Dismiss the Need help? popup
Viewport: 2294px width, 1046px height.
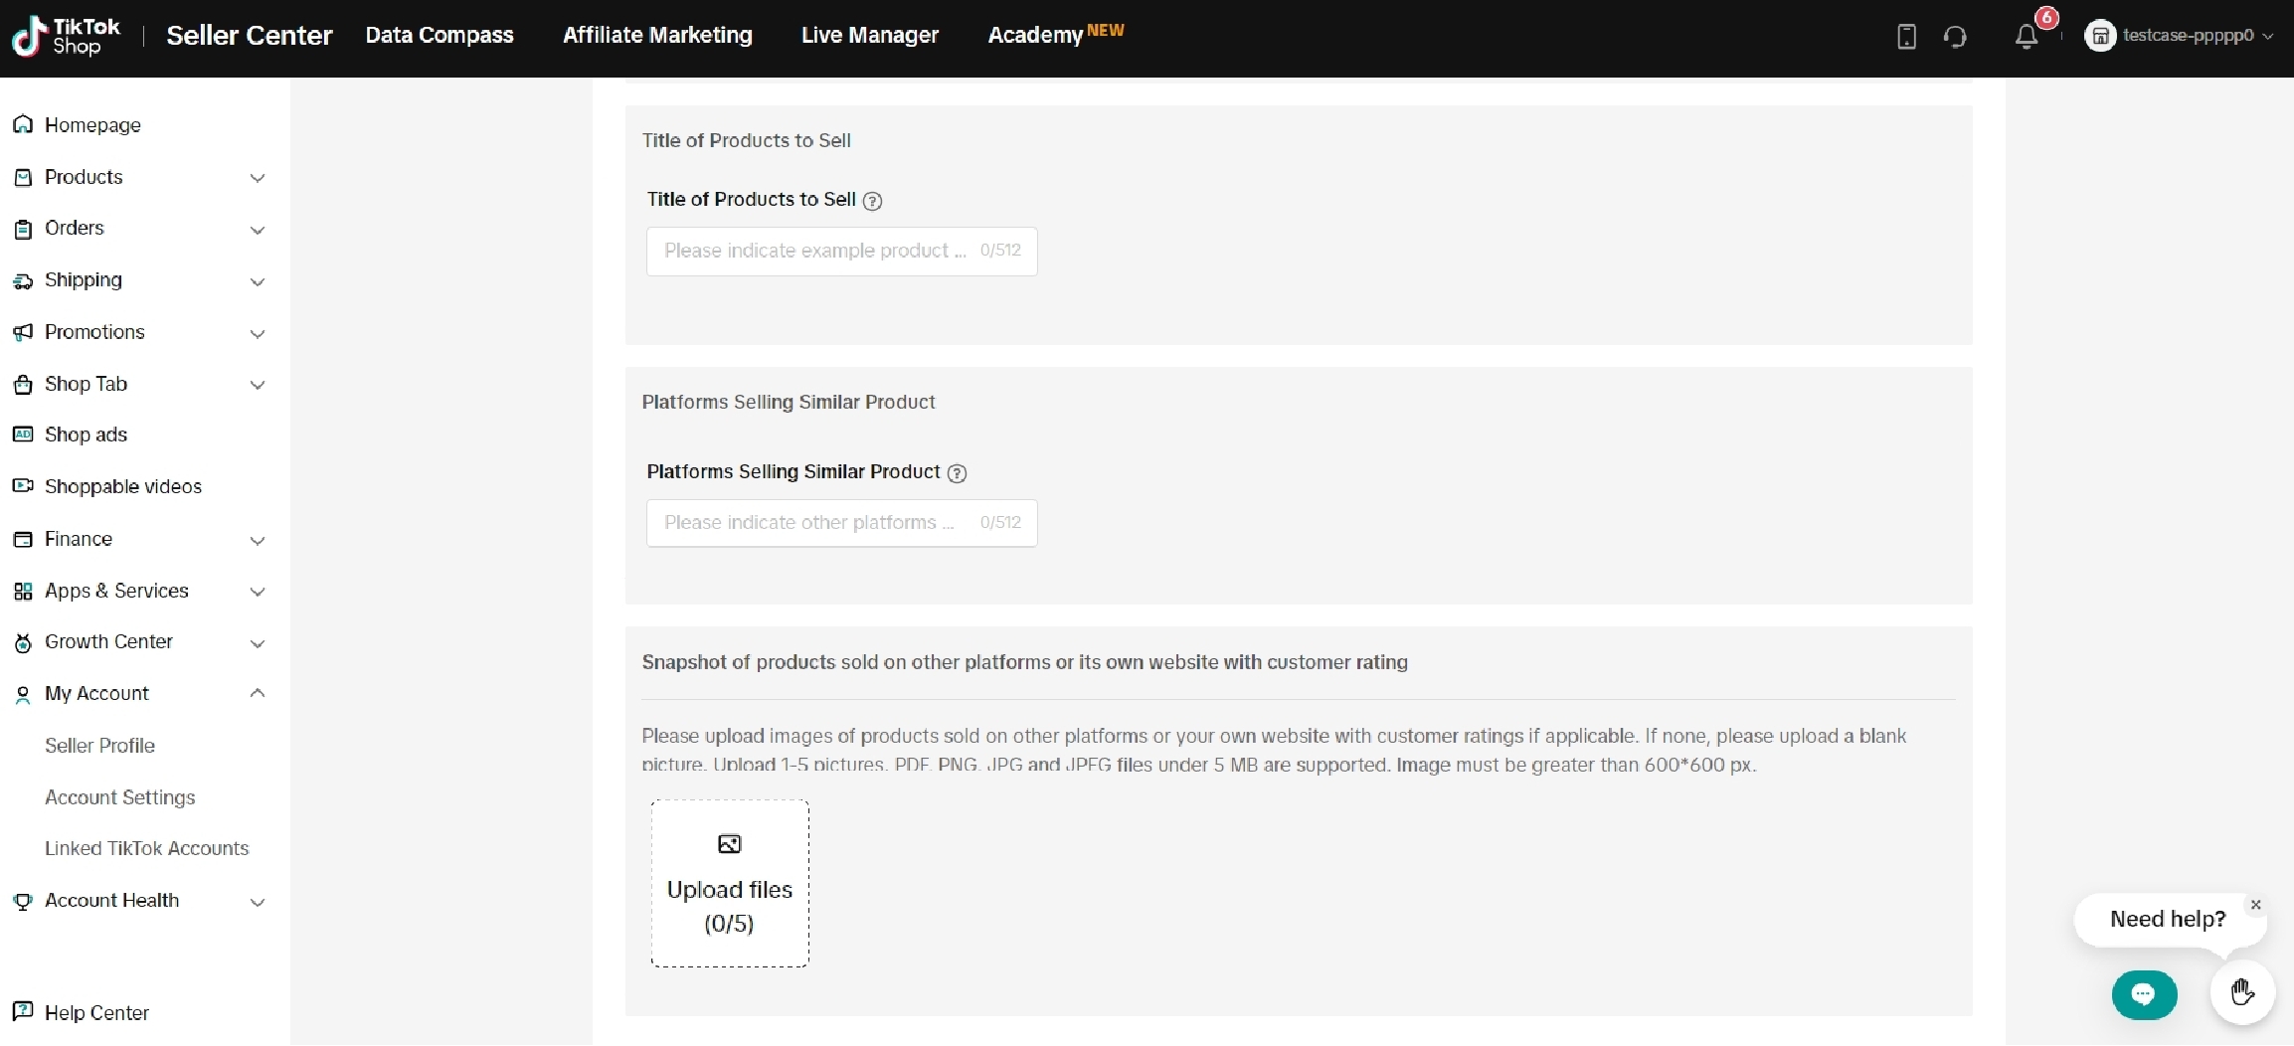click(x=2255, y=905)
